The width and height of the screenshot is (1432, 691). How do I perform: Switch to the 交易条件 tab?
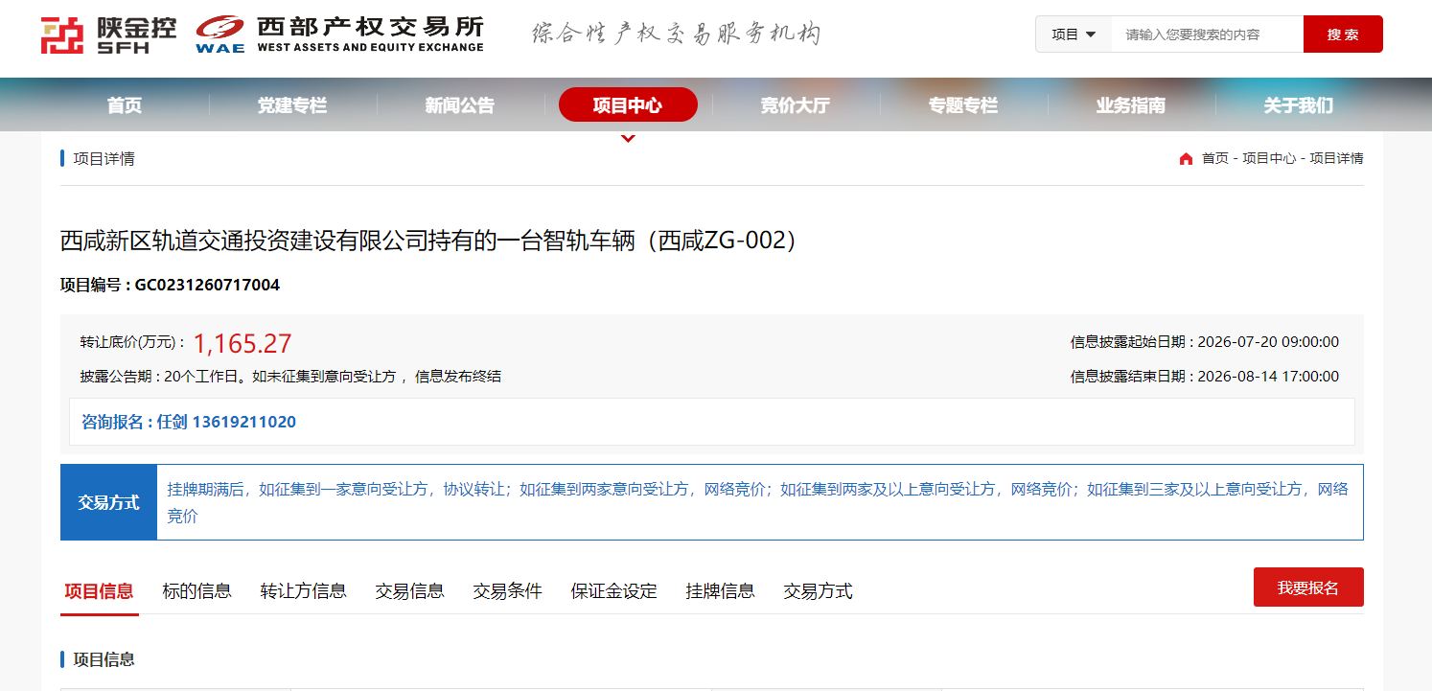507,591
